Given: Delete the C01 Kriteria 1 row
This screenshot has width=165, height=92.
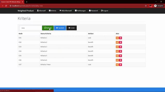Looking at the screenshot, I should coord(120,38).
